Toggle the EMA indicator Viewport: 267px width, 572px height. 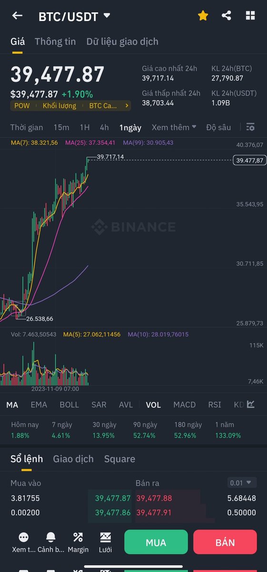click(x=39, y=405)
